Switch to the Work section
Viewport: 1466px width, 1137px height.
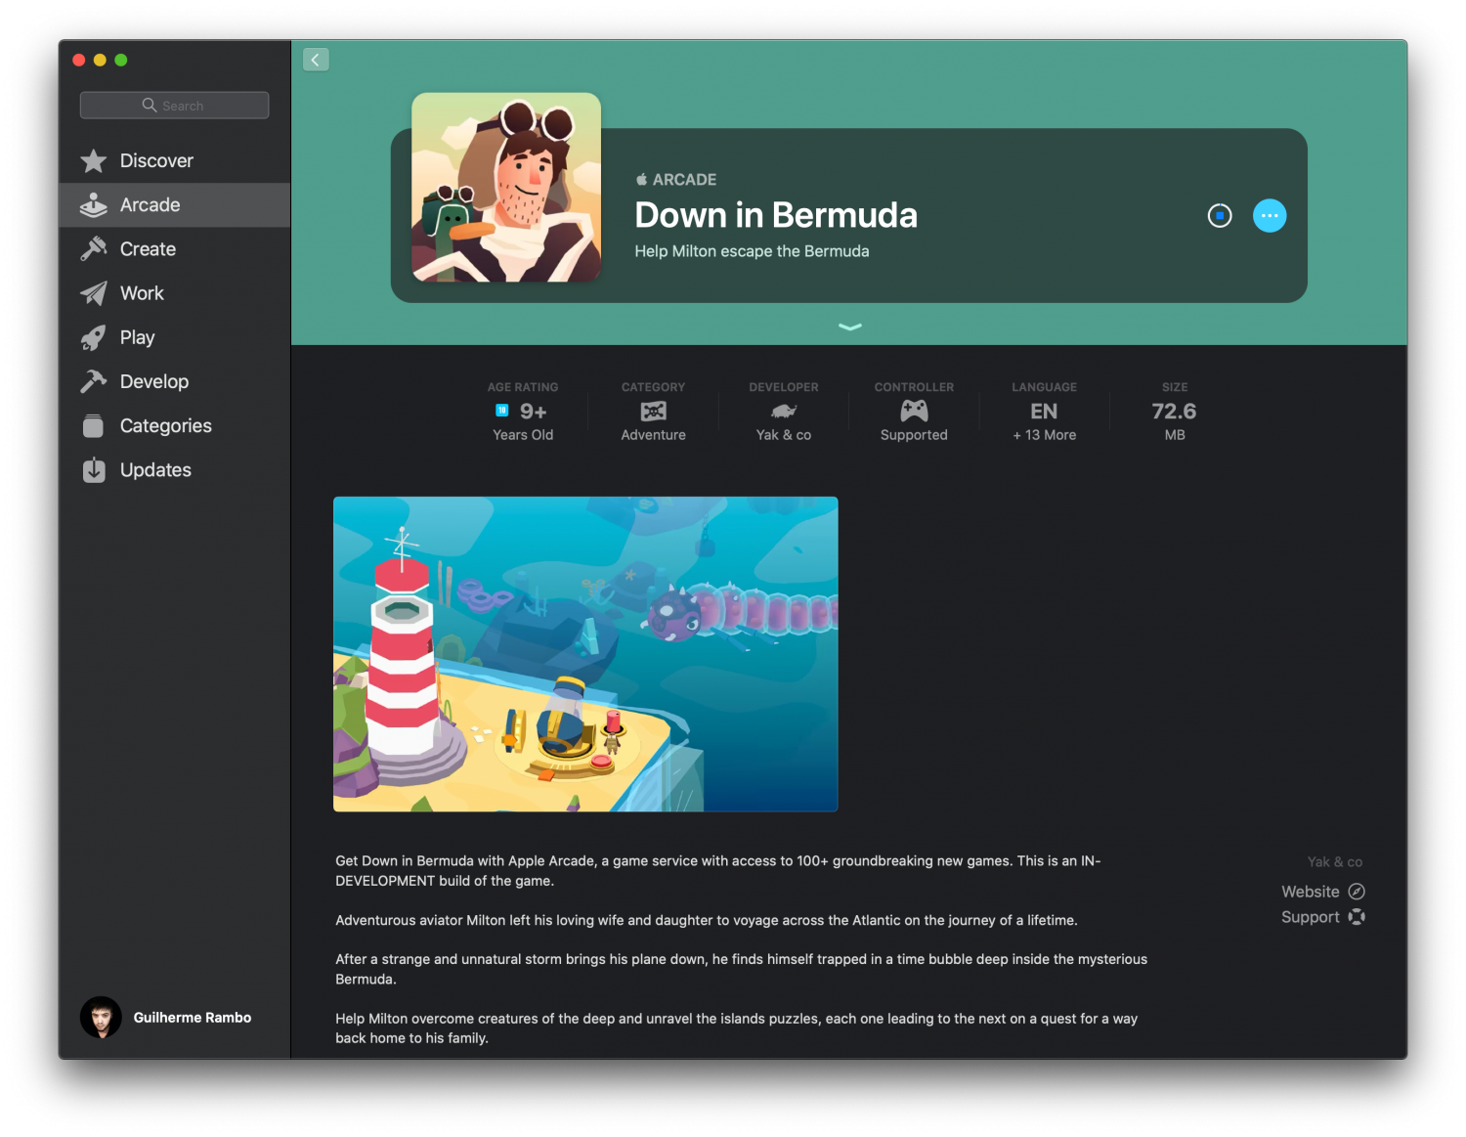175,293
